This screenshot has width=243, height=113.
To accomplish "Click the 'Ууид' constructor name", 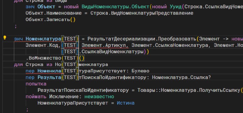I will tap(176, 7).
